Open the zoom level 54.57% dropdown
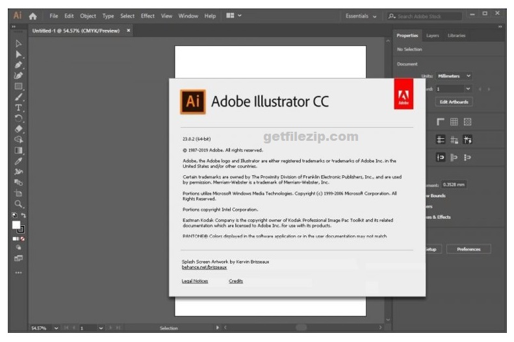 pyautogui.click(x=56, y=328)
